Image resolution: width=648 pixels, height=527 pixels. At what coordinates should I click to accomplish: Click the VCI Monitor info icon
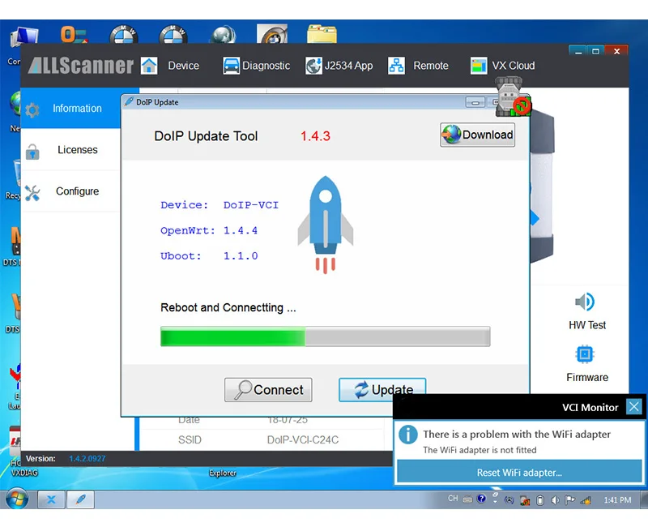408,435
